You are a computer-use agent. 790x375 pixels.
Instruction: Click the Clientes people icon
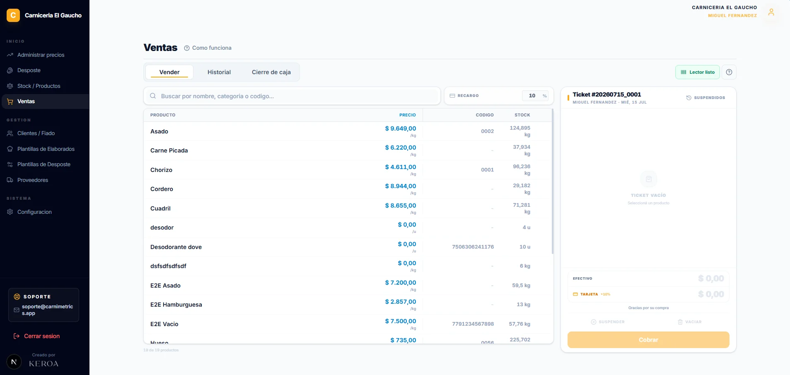10,133
